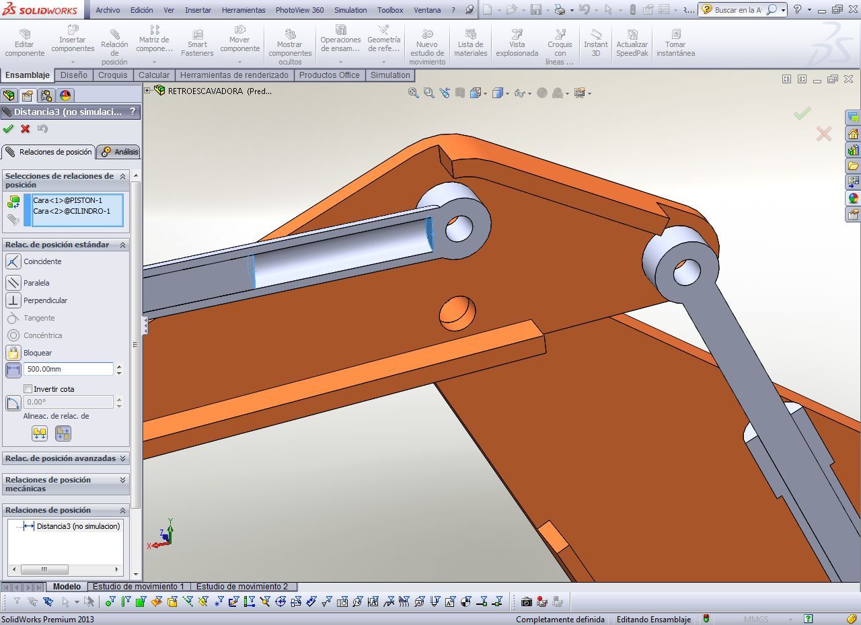Click Buscar en la Ayuda search box

(738, 10)
